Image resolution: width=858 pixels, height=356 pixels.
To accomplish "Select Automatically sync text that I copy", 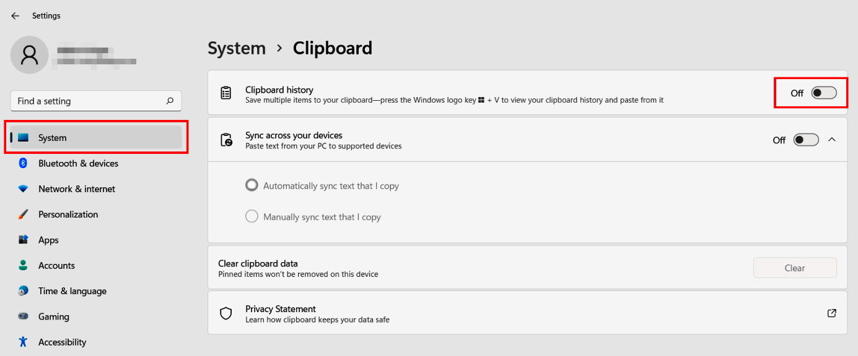I will coord(252,185).
